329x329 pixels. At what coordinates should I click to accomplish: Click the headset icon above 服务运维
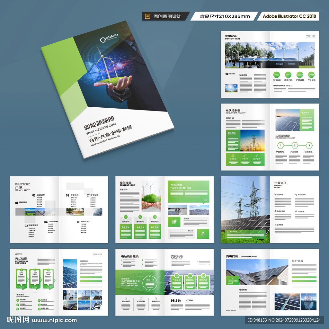coord(156,298)
